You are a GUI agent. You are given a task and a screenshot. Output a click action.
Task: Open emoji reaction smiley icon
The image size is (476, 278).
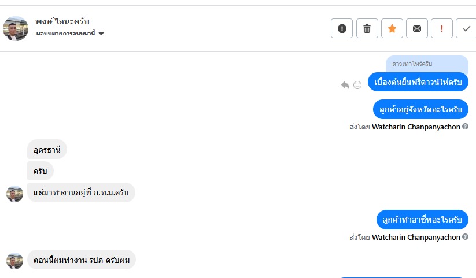pos(357,85)
